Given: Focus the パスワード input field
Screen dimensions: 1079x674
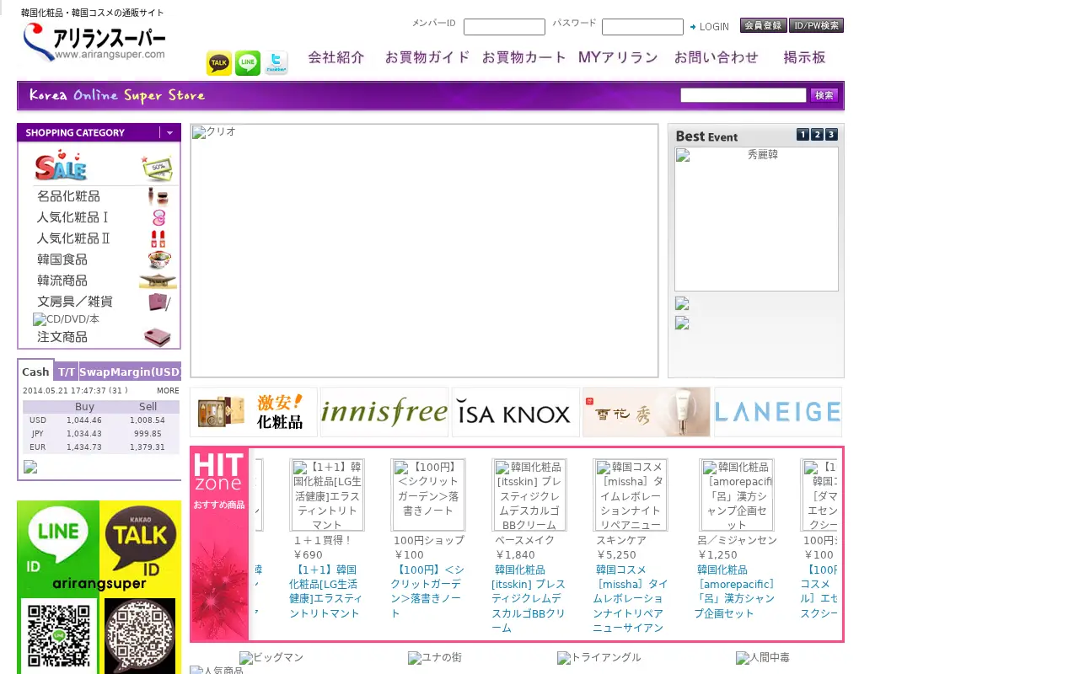Looking at the screenshot, I should pos(642,27).
